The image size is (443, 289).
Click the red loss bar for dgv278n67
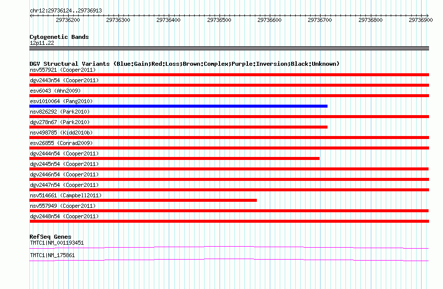point(178,127)
